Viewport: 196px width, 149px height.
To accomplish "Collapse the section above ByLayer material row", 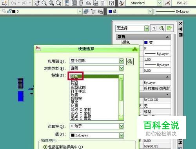I will click(x=167, y=77).
